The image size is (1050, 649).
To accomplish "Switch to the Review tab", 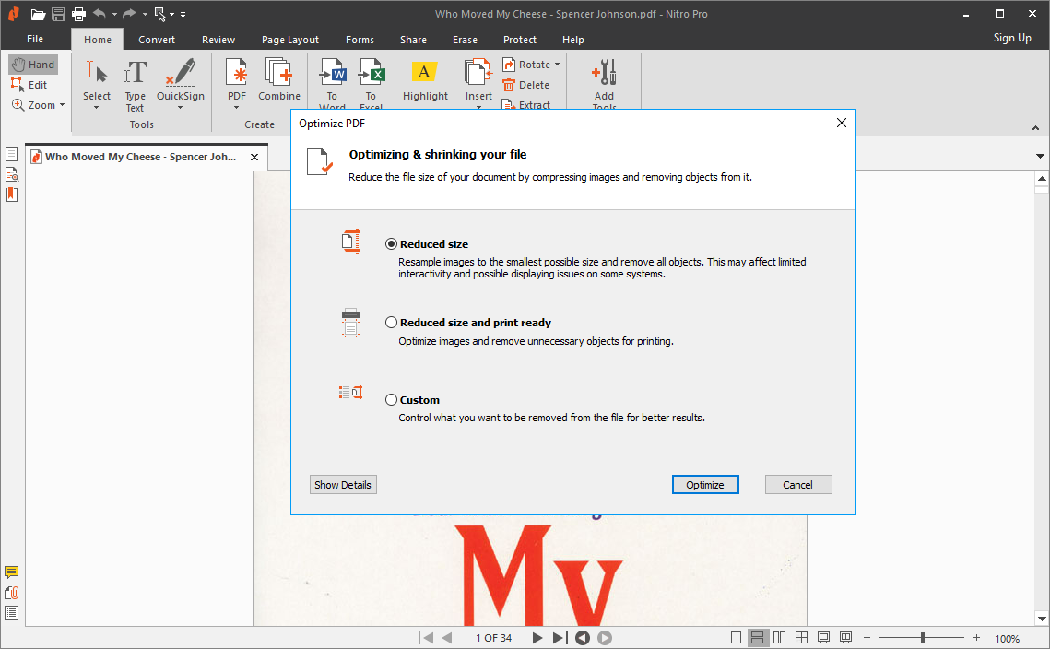I will coord(218,40).
